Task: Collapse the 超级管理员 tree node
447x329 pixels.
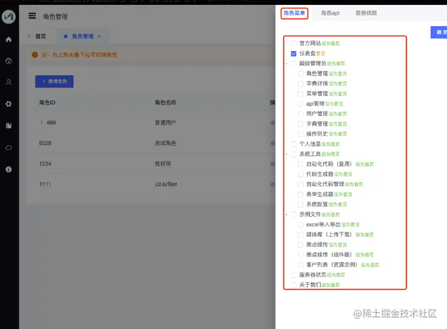Action: click(286, 64)
